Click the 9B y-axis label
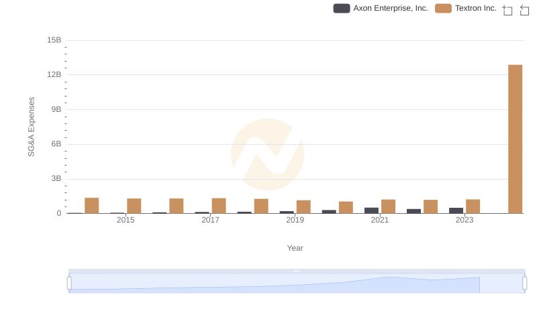This screenshot has height=309, width=537. click(x=56, y=109)
